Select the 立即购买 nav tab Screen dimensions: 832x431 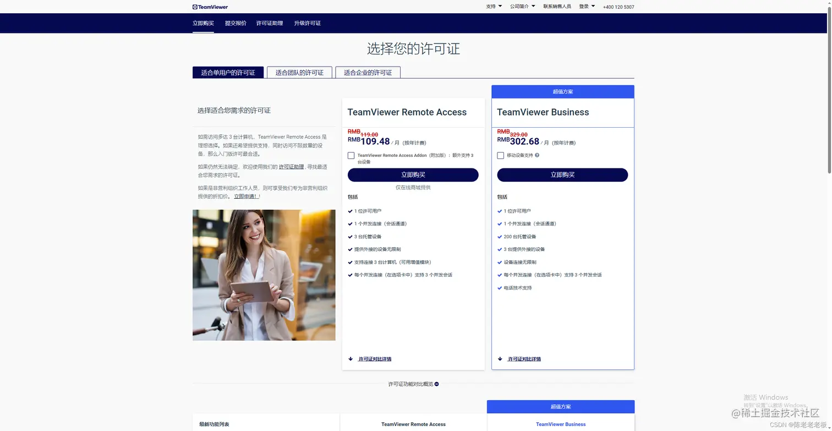203,23
